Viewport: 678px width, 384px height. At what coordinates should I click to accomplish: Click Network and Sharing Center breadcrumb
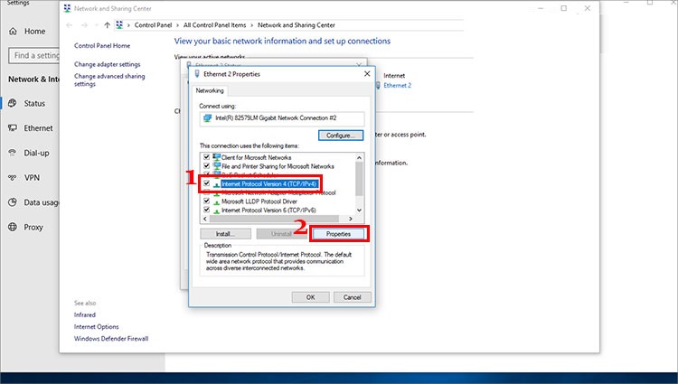coord(297,25)
